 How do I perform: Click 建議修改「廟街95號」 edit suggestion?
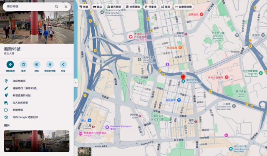coord(37,88)
